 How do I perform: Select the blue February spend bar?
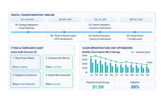tap(96, 66)
